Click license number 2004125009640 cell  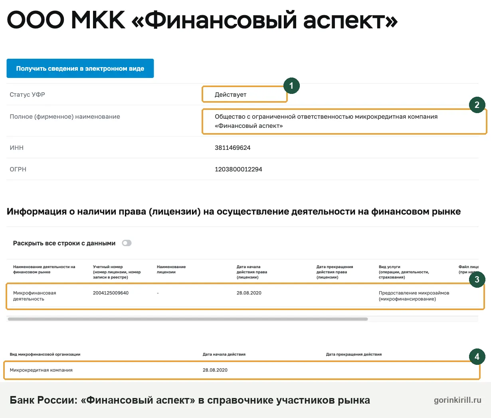[x=111, y=293]
